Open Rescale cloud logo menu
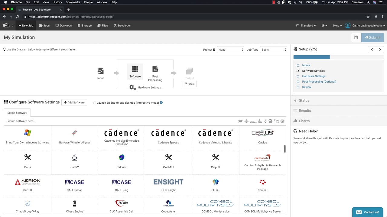The height and width of the screenshot is (217, 387). point(8,26)
